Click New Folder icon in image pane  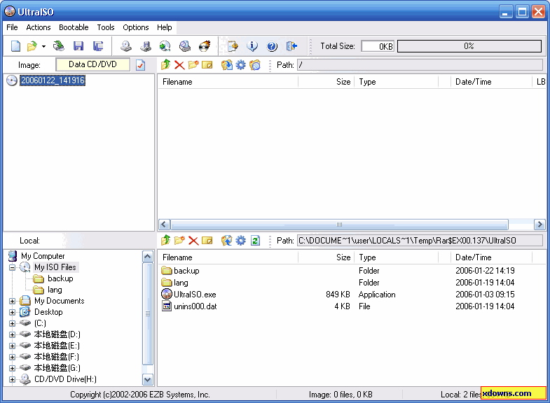pyautogui.click(x=193, y=65)
